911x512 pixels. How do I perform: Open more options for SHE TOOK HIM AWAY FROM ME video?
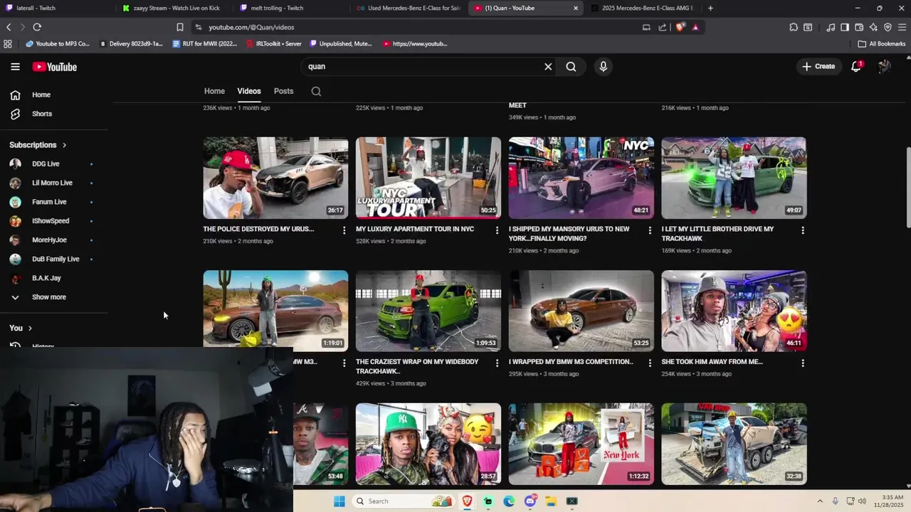802,363
